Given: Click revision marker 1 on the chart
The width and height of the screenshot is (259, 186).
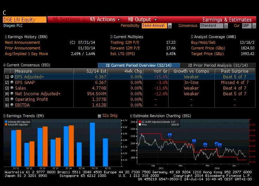Looking at the screenshot, I should click(x=194, y=141).
